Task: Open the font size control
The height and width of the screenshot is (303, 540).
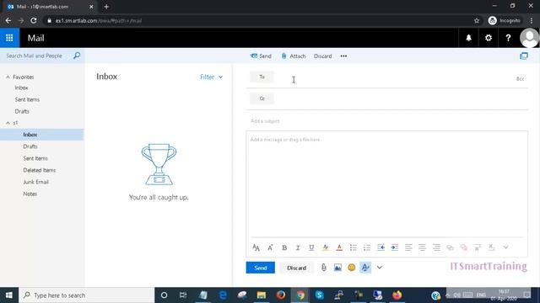Action: point(270,247)
